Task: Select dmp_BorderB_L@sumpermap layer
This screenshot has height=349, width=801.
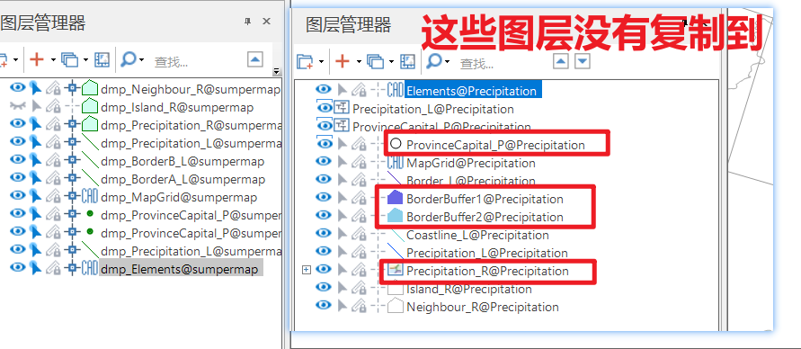Action: [182, 162]
